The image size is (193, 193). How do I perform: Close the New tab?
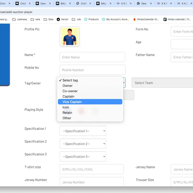(151, 3)
